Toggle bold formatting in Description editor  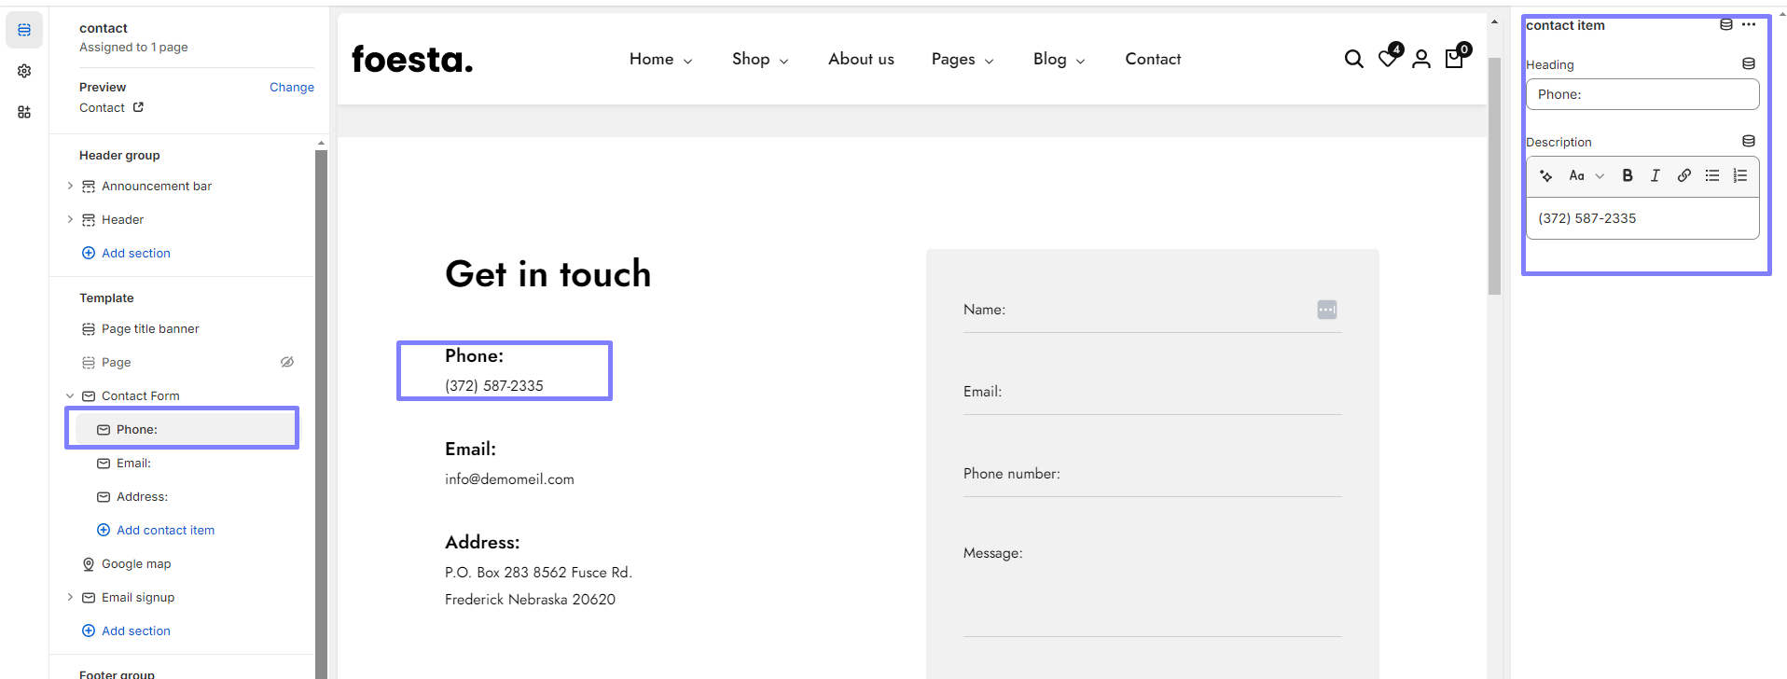tap(1628, 175)
